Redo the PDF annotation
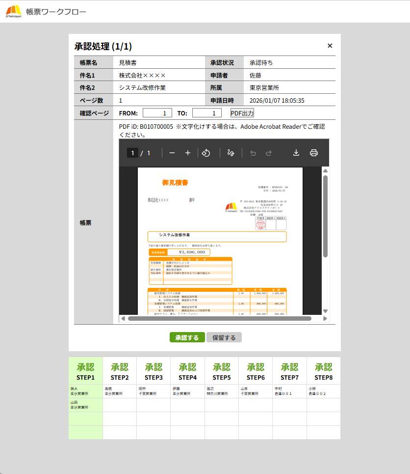 coord(269,153)
